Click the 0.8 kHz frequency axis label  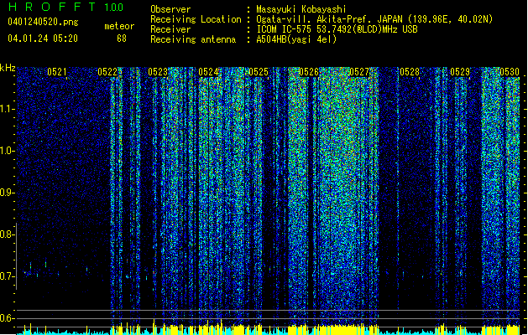[x=7, y=234]
